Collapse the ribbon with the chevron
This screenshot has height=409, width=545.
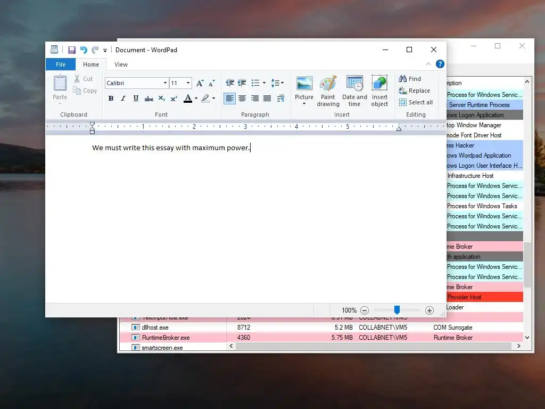(x=428, y=64)
